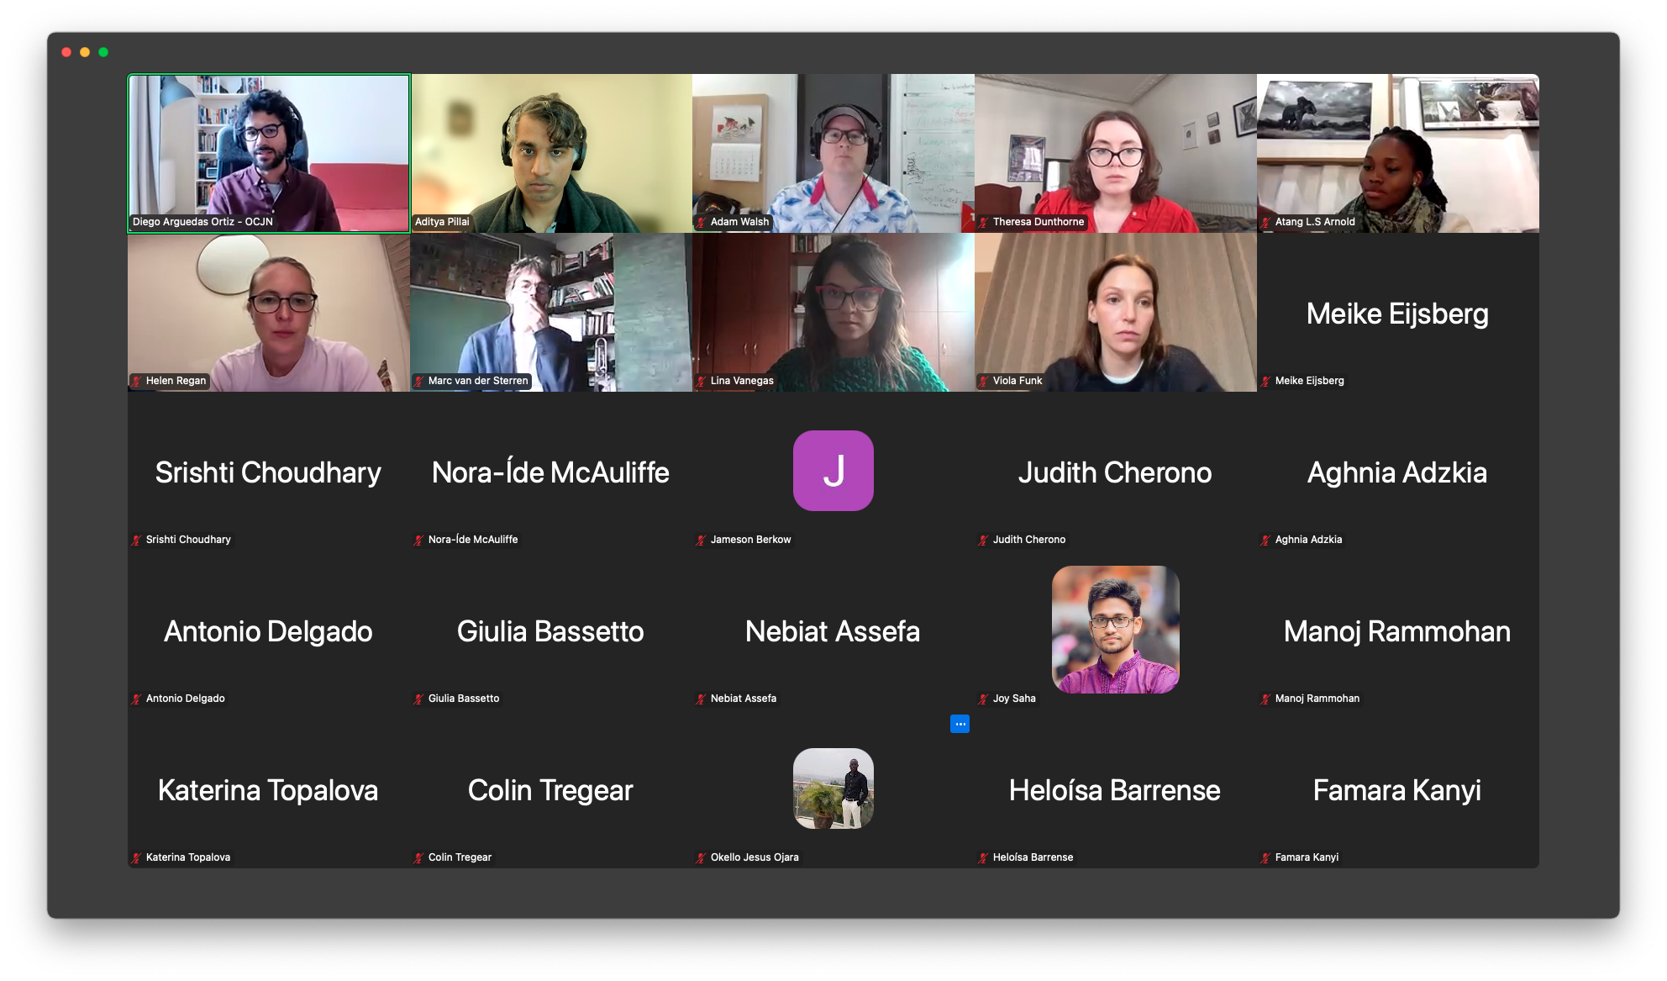Click the Atang L.S Arnold name label
Screen dimensions: 1667x981
1315,222
